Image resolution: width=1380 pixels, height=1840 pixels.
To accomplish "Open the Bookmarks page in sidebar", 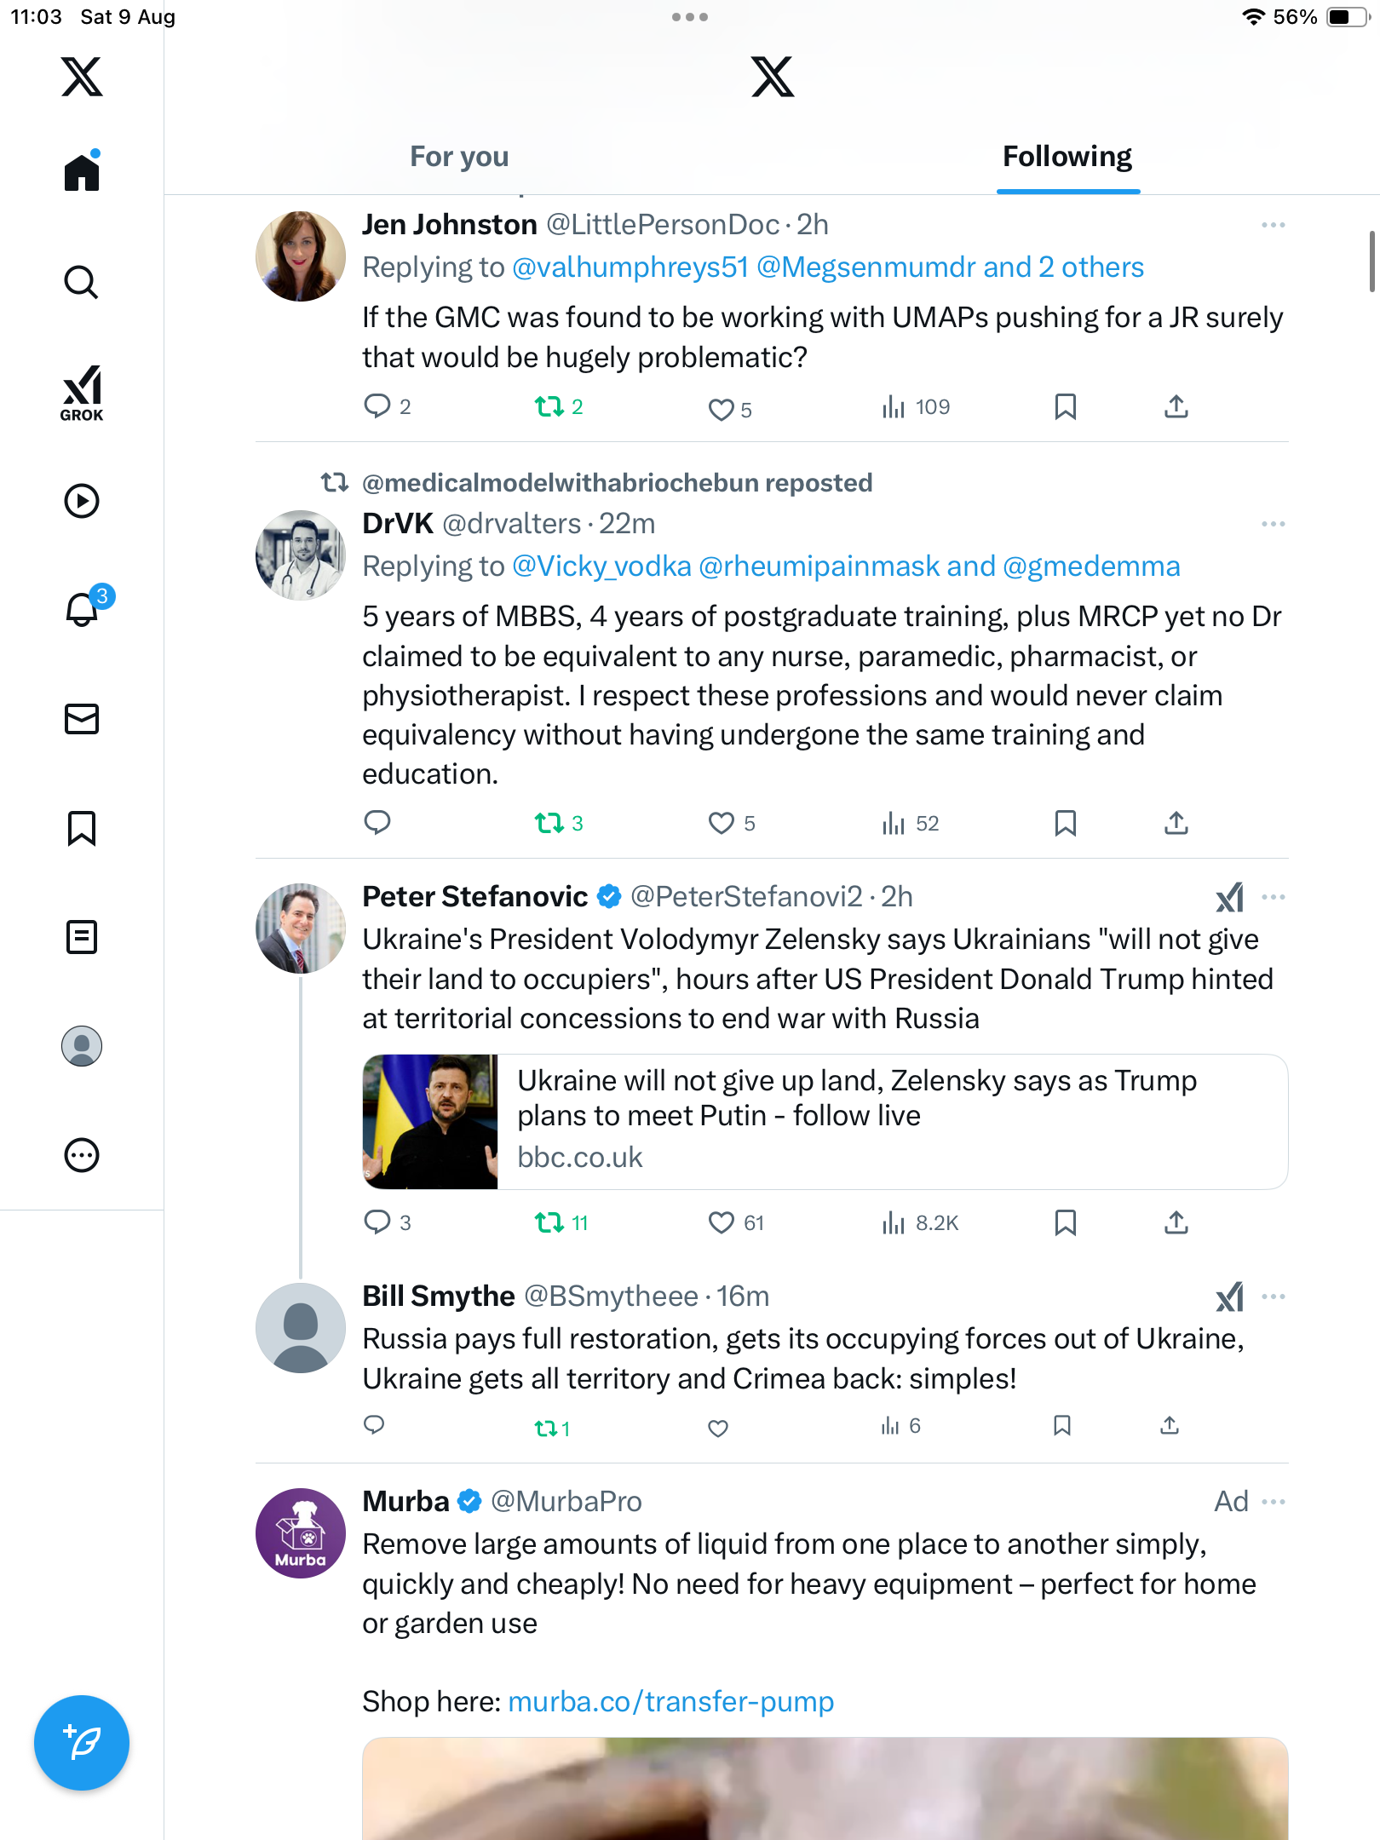I will (x=82, y=828).
